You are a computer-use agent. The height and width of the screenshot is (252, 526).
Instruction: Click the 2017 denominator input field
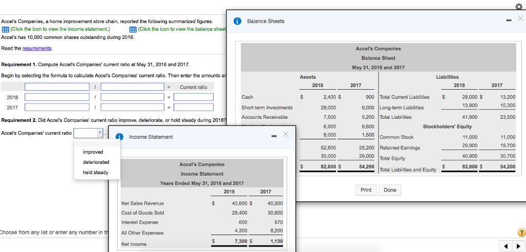(x=133, y=107)
